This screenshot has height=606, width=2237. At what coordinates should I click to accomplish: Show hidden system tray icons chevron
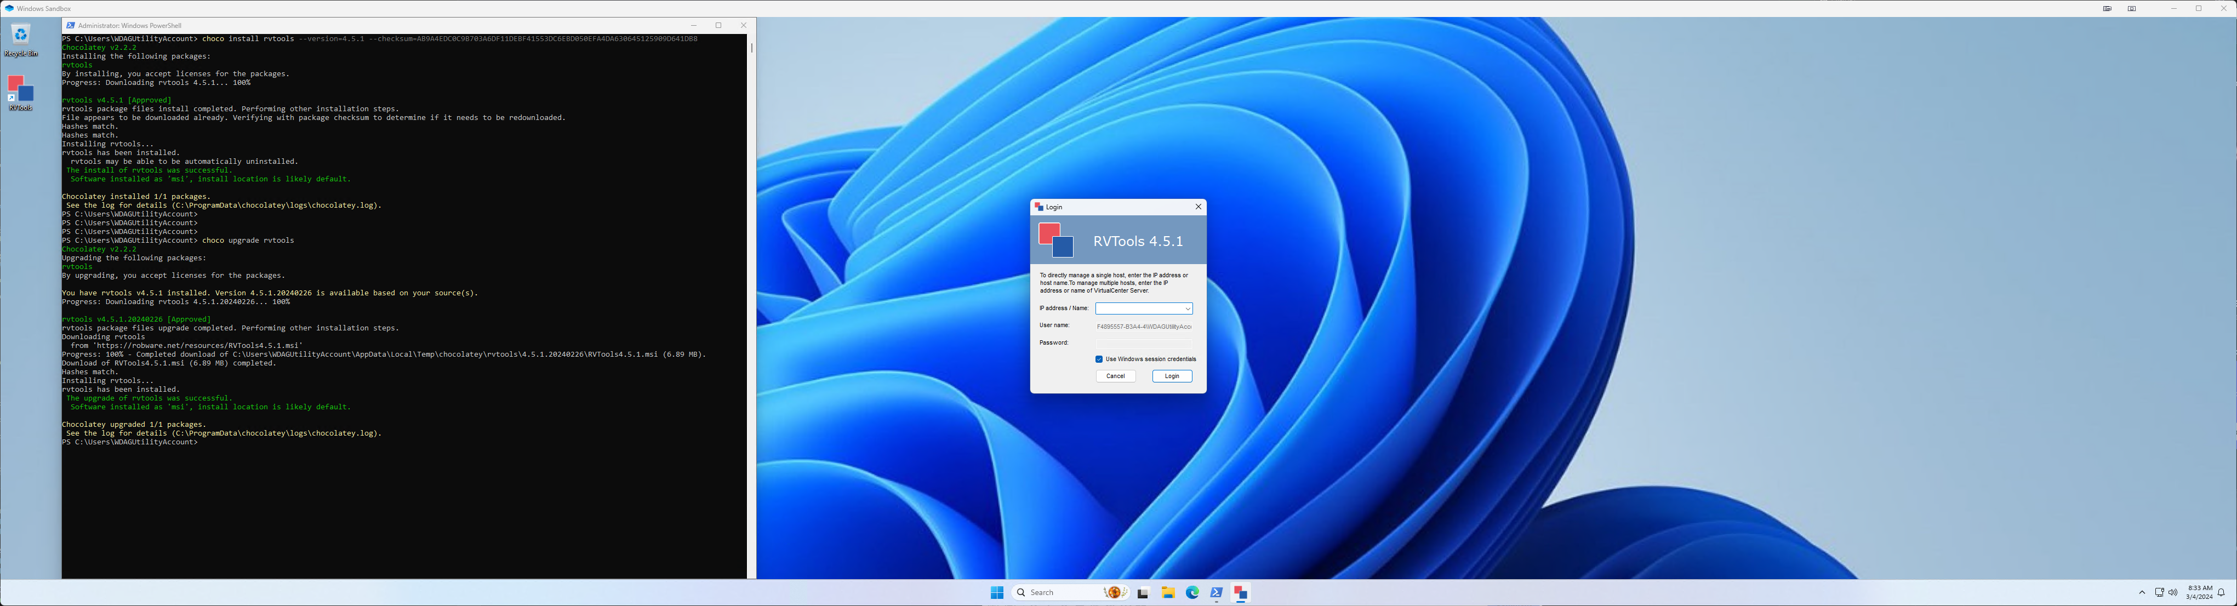[2142, 592]
